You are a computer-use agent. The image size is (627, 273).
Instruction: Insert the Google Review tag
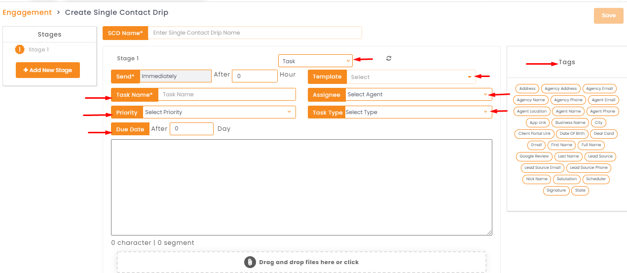[x=534, y=156]
